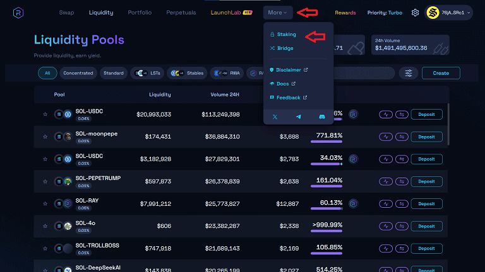Open the Feedback external link
The image size is (485, 272).
(x=288, y=98)
